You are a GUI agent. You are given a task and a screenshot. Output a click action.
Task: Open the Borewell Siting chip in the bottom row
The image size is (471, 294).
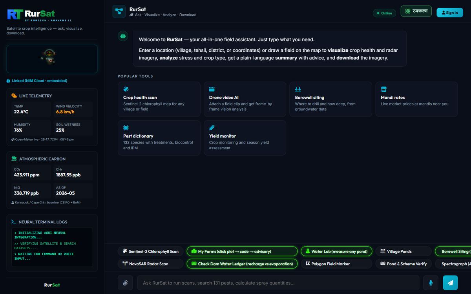(453, 251)
